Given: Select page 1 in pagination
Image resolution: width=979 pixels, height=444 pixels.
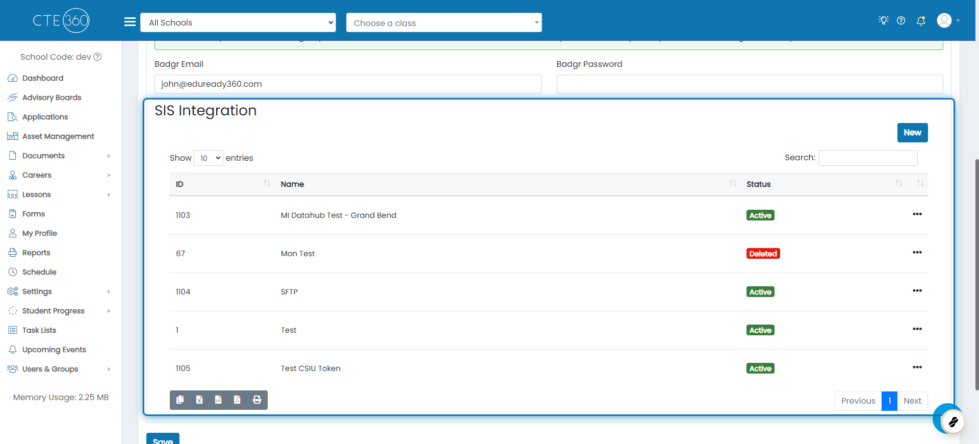Looking at the screenshot, I should click(889, 401).
